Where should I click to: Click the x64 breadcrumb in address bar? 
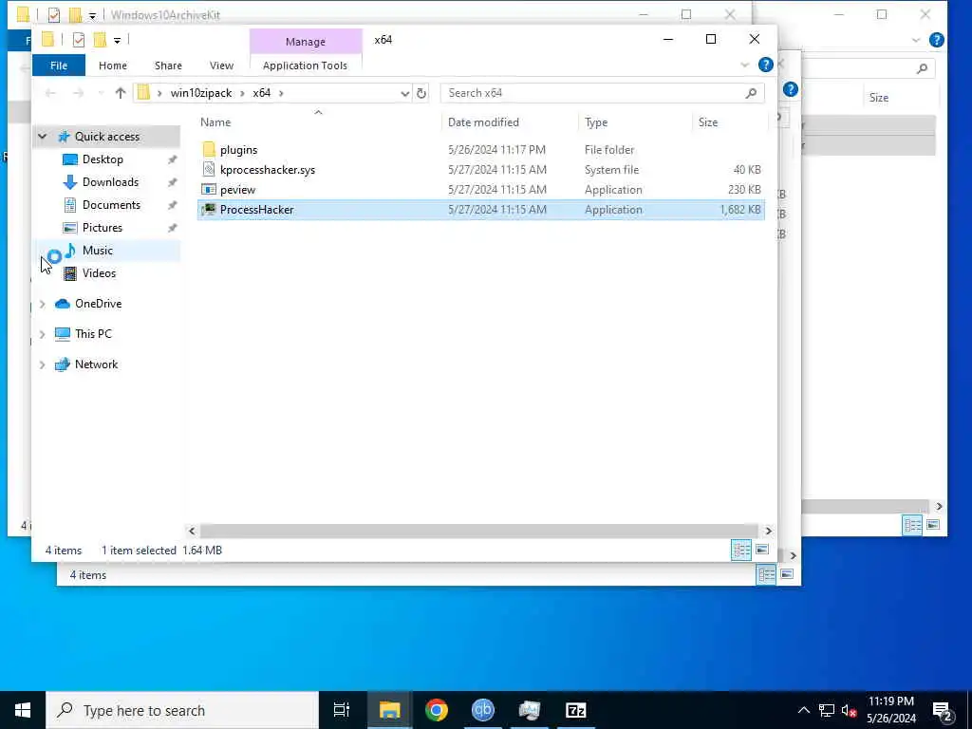pyautogui.click(x=262, y=93)
